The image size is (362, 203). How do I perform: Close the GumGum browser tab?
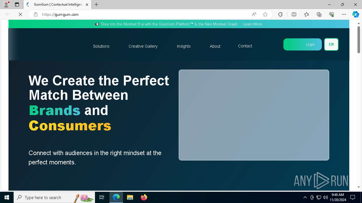87,5
